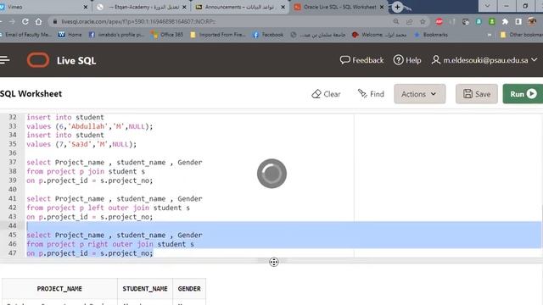Click line number 37 in the editor gutter
Image resolution: width=543 pixels, height=305 pixels.
pyautogui.click(x=13, y=162)
